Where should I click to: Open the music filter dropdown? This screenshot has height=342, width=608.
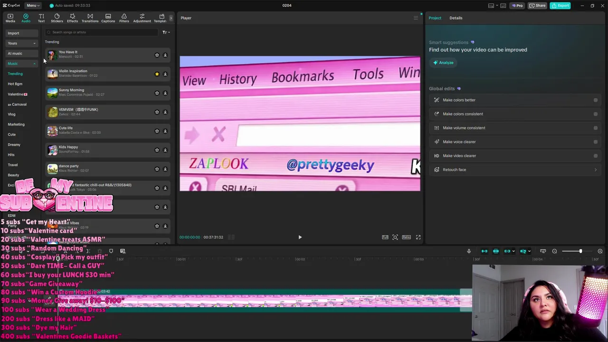point(166,32)
